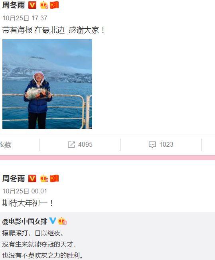Click the China flag icon in top post
The image size is (215, 260).
coord(54,5)
